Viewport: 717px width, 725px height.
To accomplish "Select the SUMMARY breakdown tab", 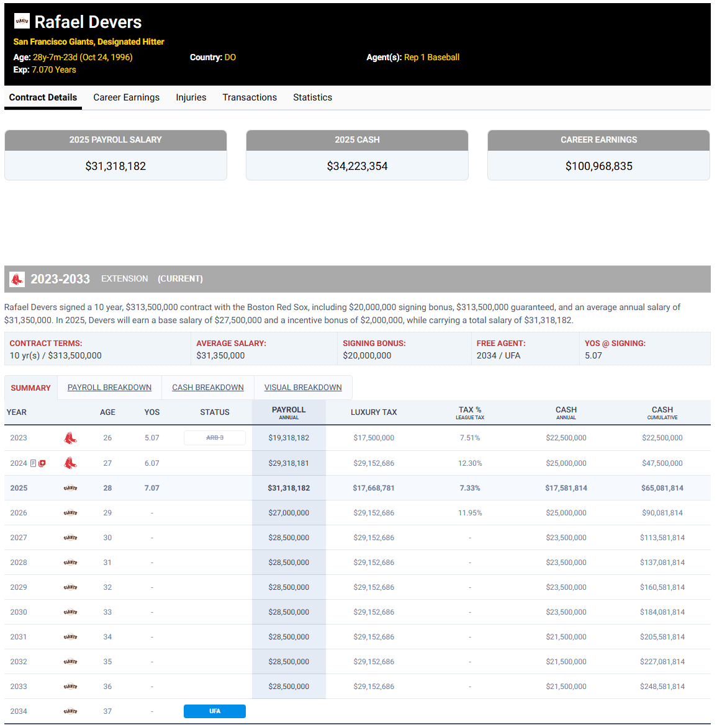I will point(30,388).
